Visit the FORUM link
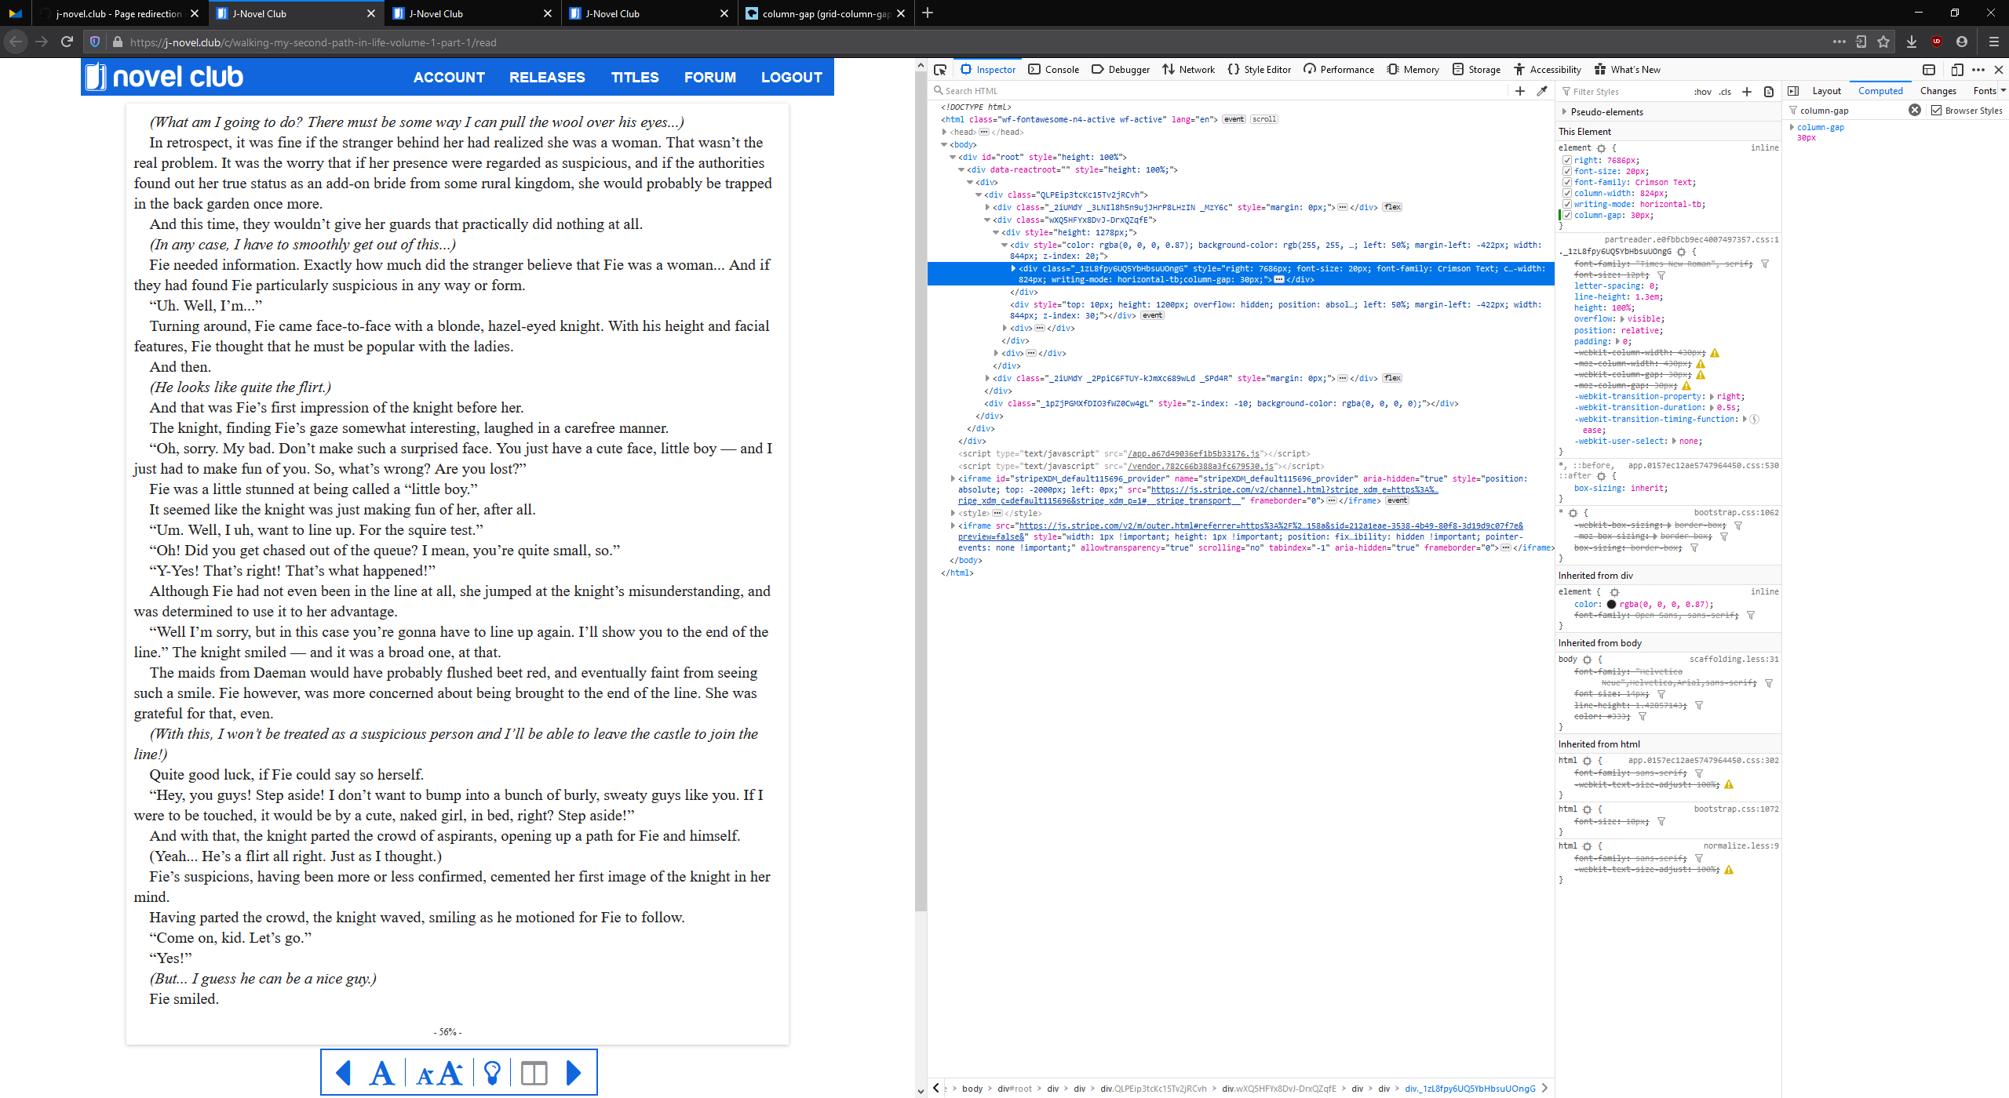The height and width of the screenshot is (1098, 2009). pyautogui.click(x=710, y=78)
